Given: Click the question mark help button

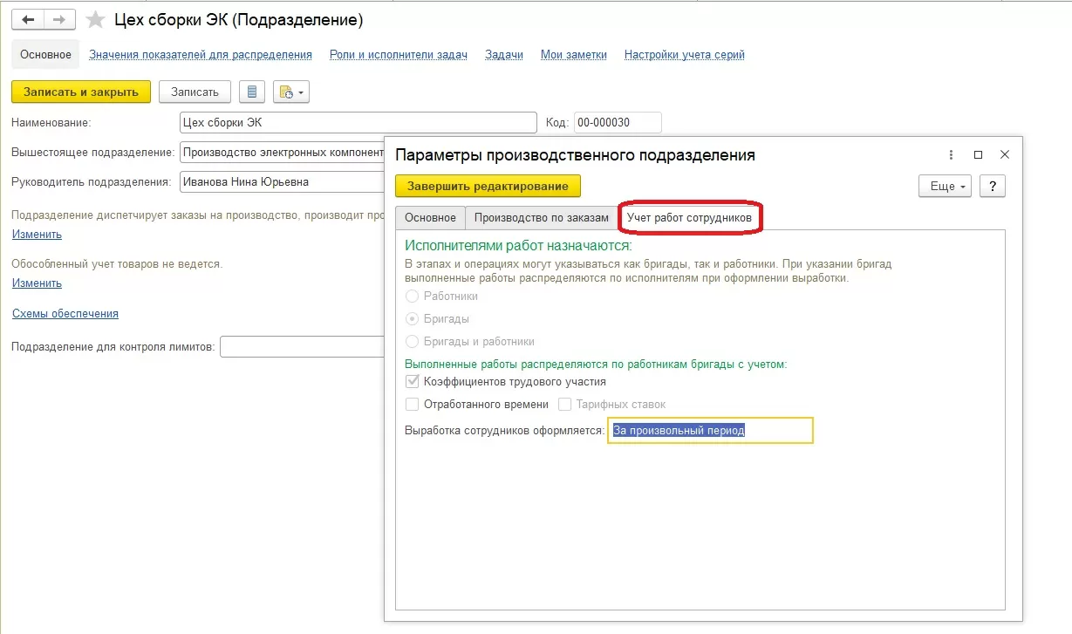Looking at the screenshot, I should point(993,186).
